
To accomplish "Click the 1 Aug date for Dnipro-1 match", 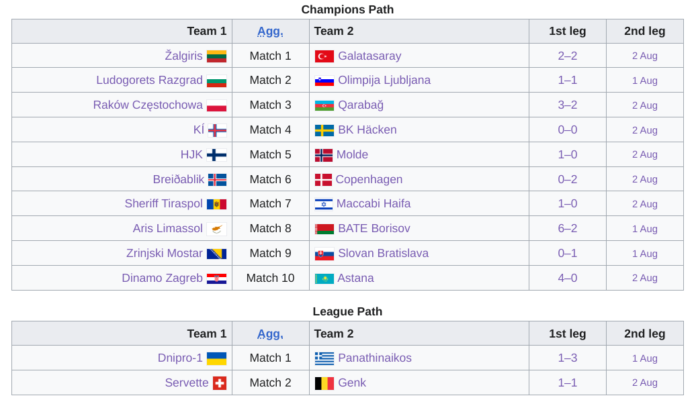I will (x=644, y=358).
